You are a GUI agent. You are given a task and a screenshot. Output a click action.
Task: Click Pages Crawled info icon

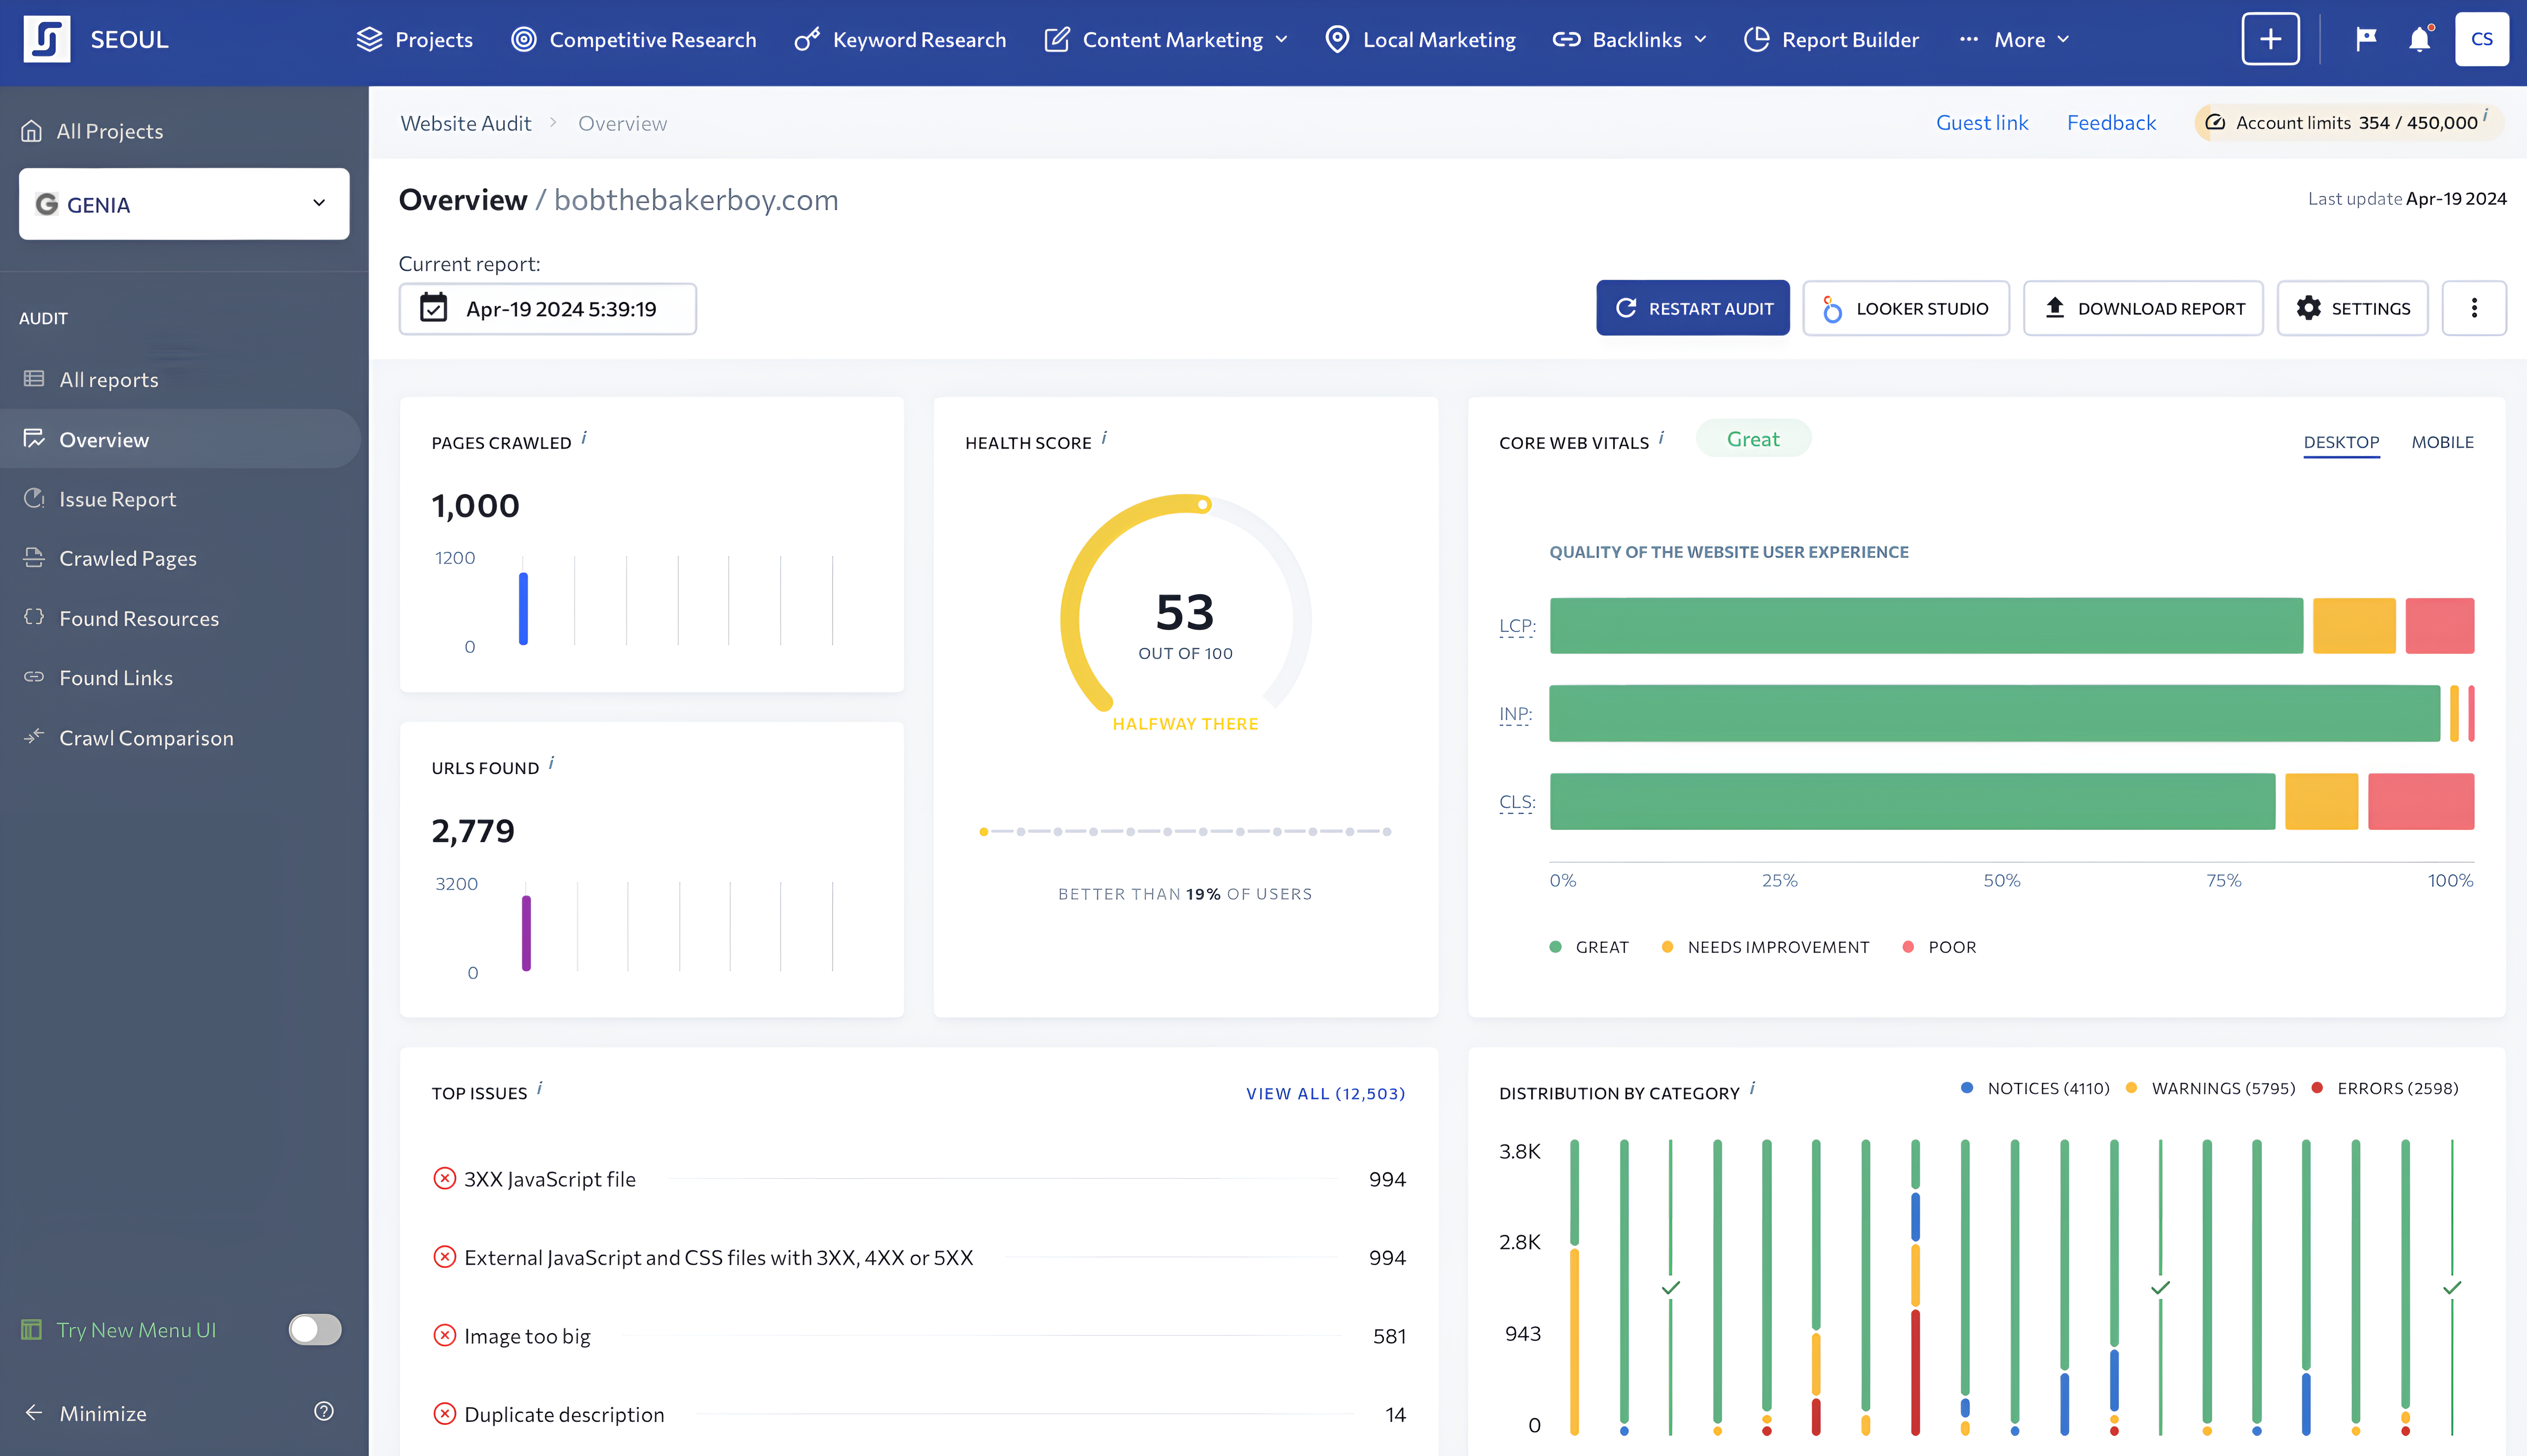click(584, 438)
